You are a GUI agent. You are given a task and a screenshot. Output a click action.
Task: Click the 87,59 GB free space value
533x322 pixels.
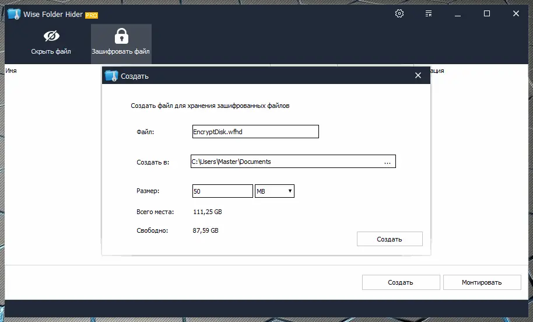tap(206, 230)
